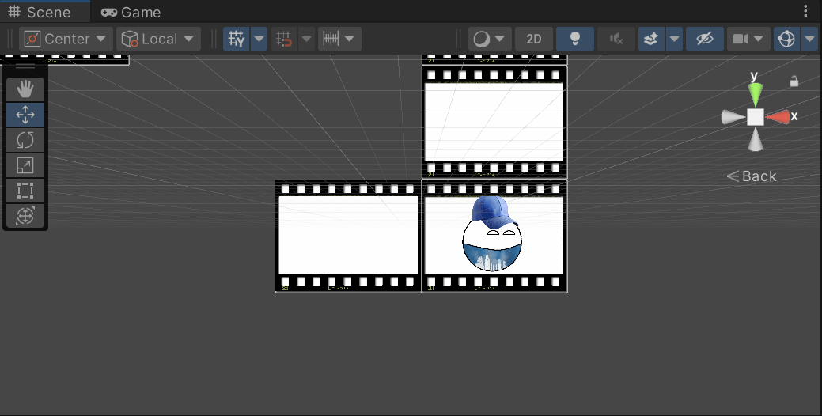Open the three-dot tab options menu
The height and width of the screenshot is (416, 822).
(805, 12)
